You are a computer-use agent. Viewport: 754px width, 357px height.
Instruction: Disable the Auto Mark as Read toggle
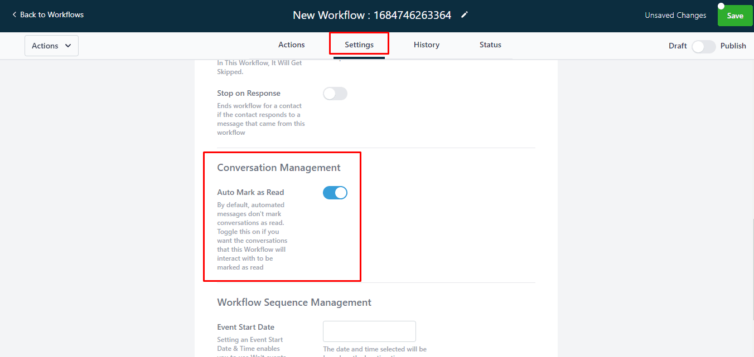pos(335,192)
